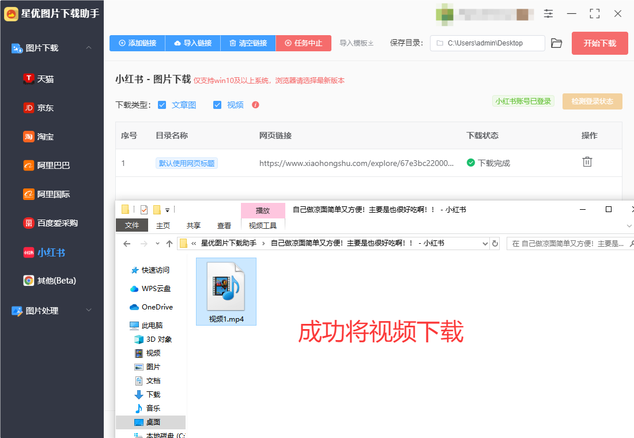Delete row 1 with the trash icon
Image resolution: width=634 pixels, height=438 pixels.
click(587, 162)
